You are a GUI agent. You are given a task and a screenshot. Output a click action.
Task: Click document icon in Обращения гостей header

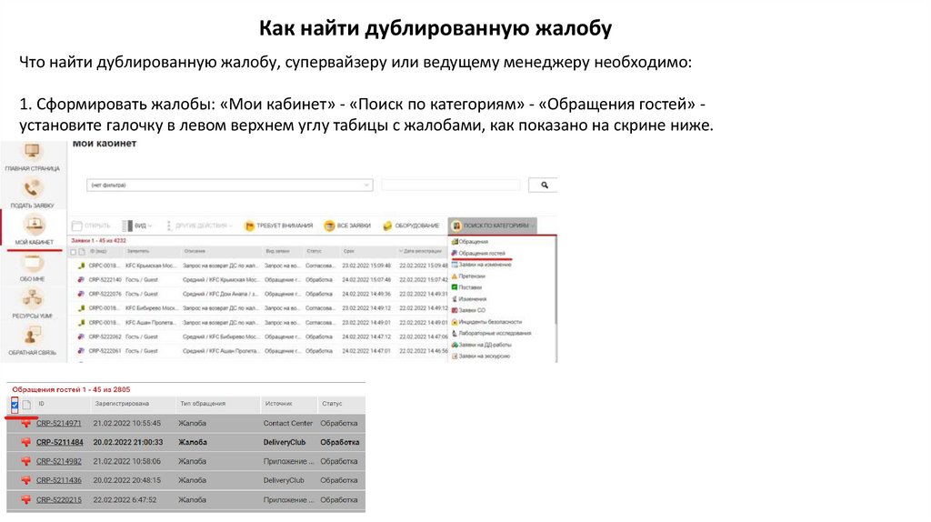[x=26, y=405]
